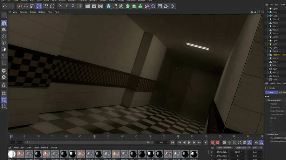The width and height of the screenshot is (286, 160).
Task: Go to start of animation
Action: tap(173, 143)
